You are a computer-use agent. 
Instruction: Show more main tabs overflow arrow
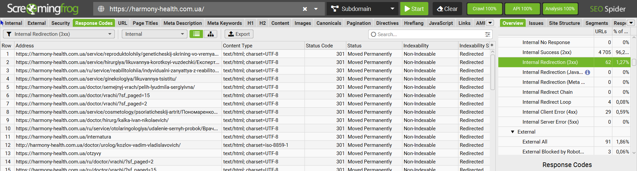tap(490, 23)
